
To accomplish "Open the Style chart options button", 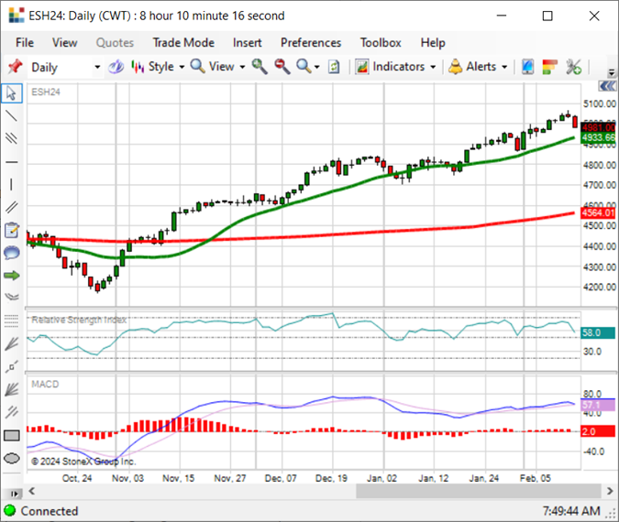I will [158, 67].
